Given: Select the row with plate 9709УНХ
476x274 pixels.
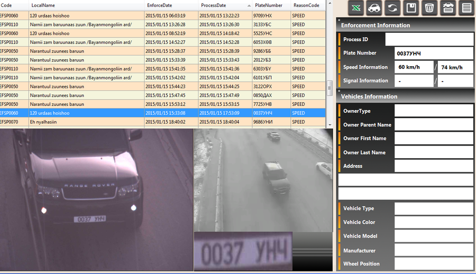Looking at the screenshot, I should point(162,16).
